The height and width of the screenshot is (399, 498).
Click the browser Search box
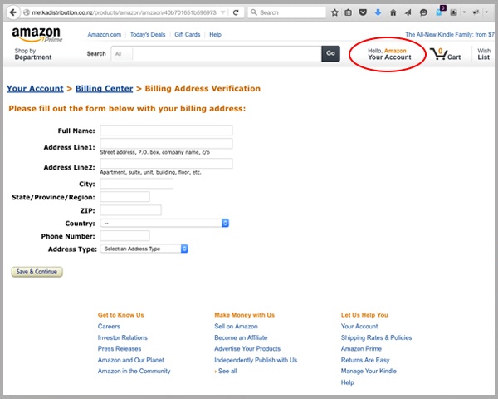click(287, 12)
